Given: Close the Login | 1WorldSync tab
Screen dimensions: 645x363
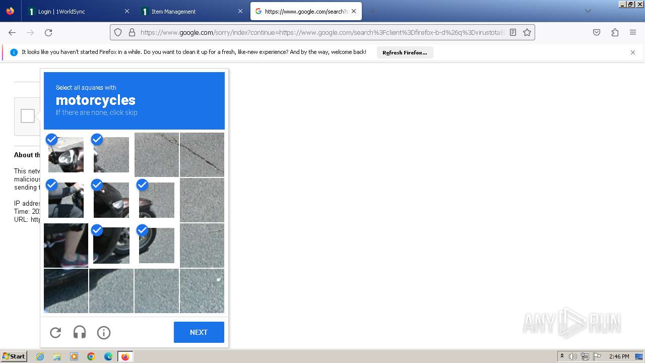Looking at the screenshot, I should (127, 11).
